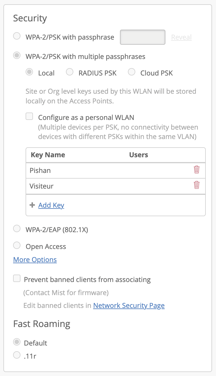The height and width of the screenshot is (376, 216).
Task: Select WPA-2/PSK with multiple passphrases
Action: pos(17,56)
